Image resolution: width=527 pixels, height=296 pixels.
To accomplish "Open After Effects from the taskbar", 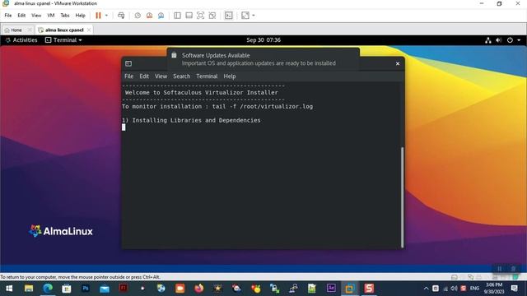I will (331, 289).
